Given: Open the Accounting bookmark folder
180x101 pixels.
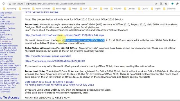Looking at the screenshot, I should click(x=10, y=9).
